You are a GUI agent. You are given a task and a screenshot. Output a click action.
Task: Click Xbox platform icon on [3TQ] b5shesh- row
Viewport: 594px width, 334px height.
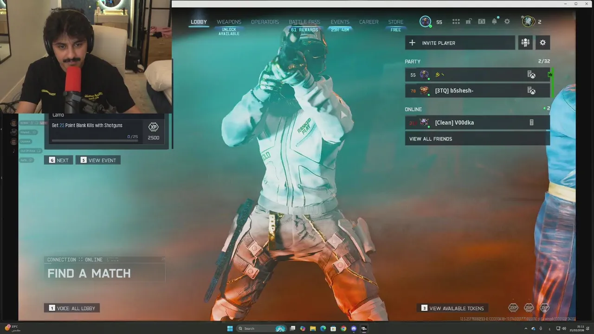pyautogui.click(x=531, y=90)
